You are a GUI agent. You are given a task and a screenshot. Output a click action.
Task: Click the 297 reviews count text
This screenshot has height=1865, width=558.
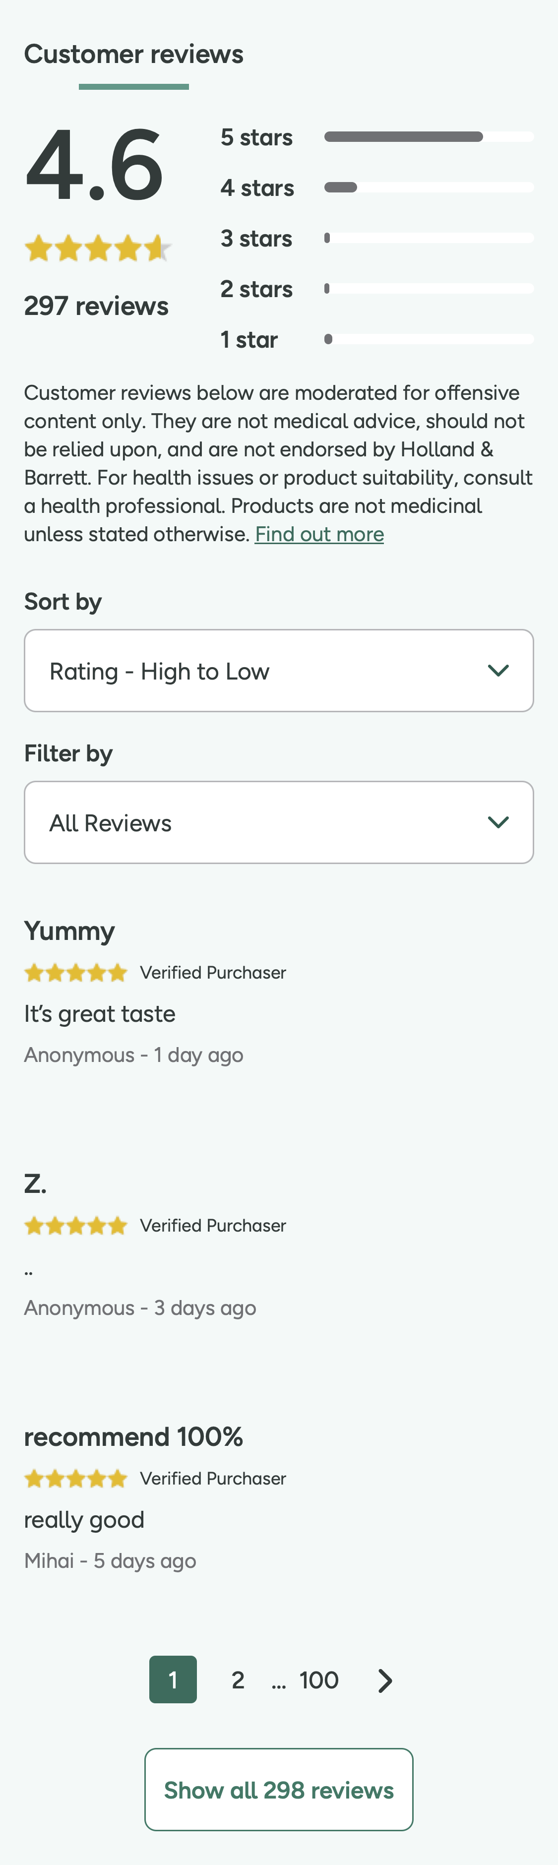[x=96, y=306]
